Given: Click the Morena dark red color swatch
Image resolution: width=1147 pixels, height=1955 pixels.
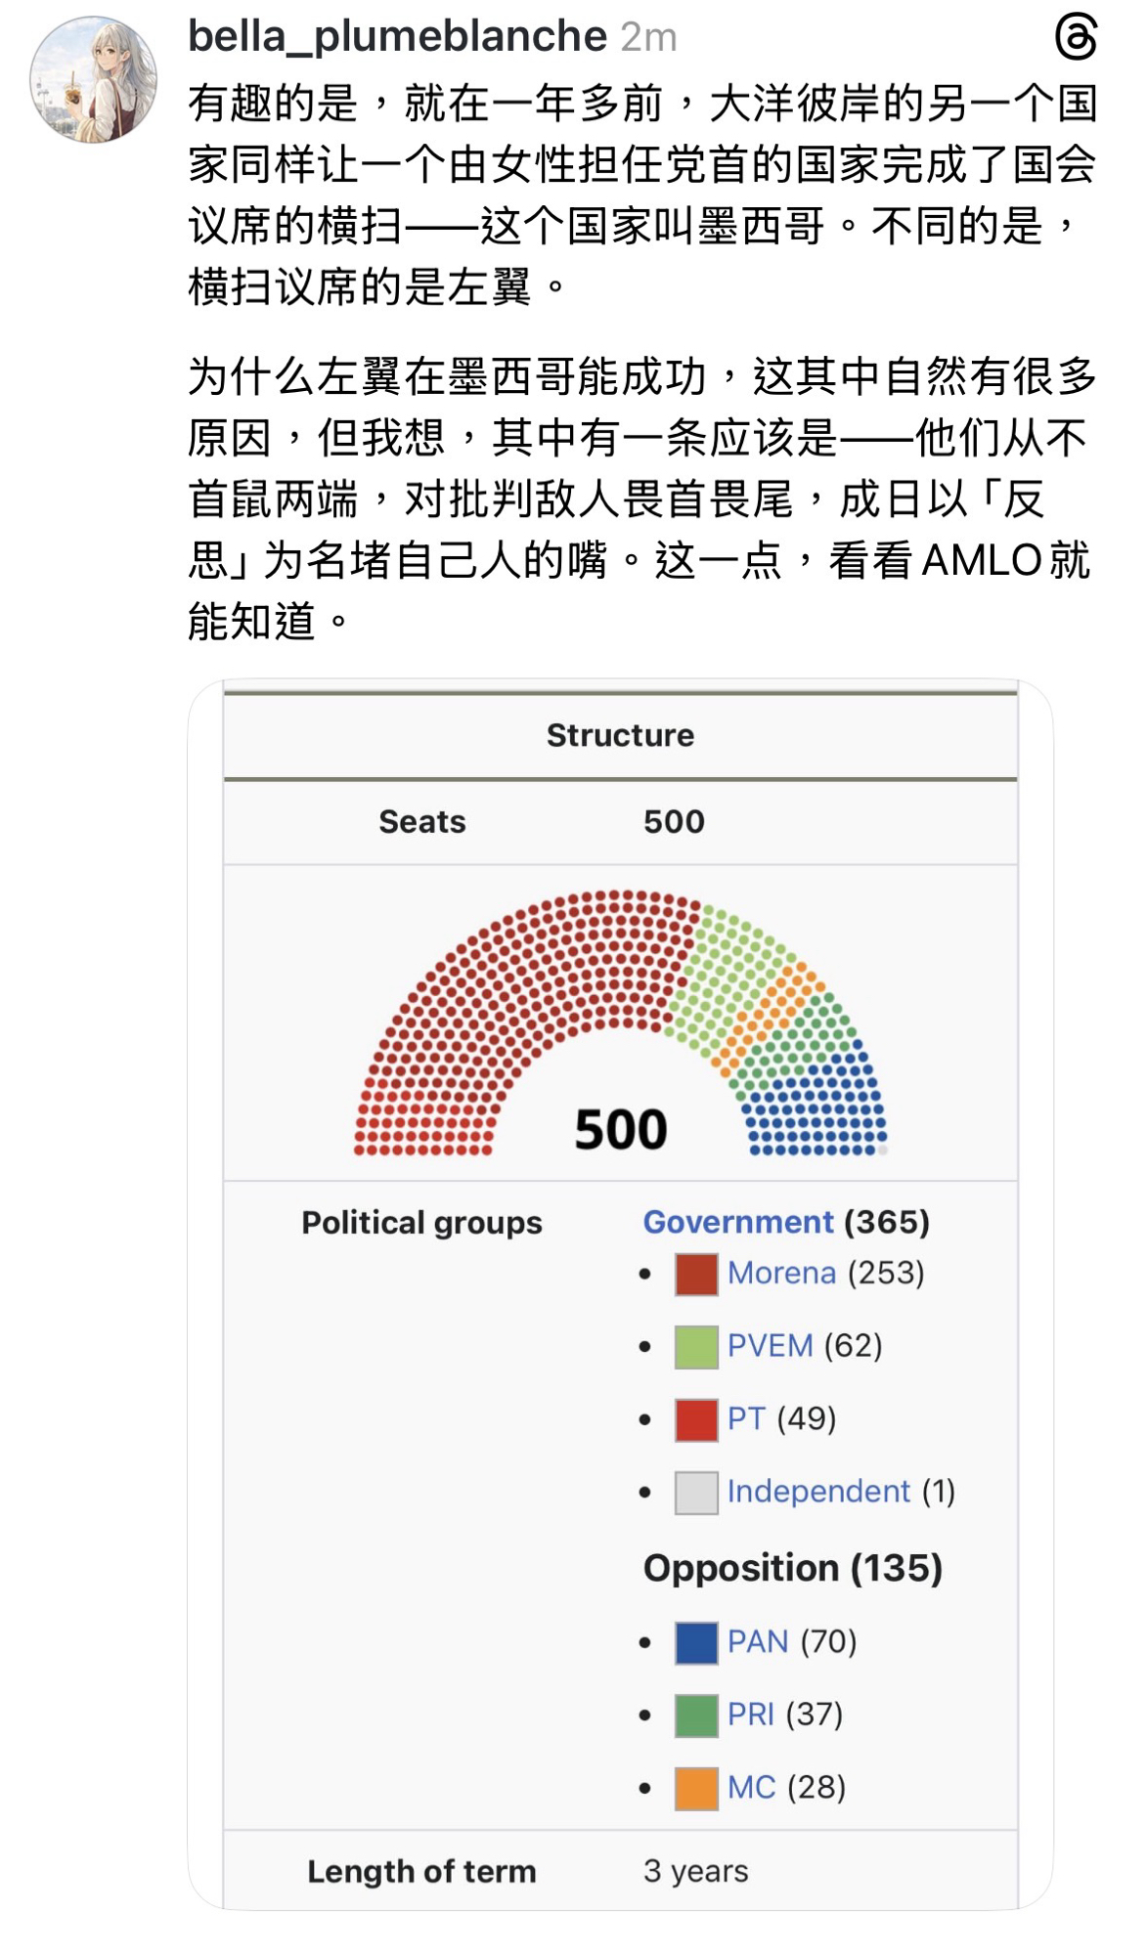Looking at the screenshot, I should 696,1274.
